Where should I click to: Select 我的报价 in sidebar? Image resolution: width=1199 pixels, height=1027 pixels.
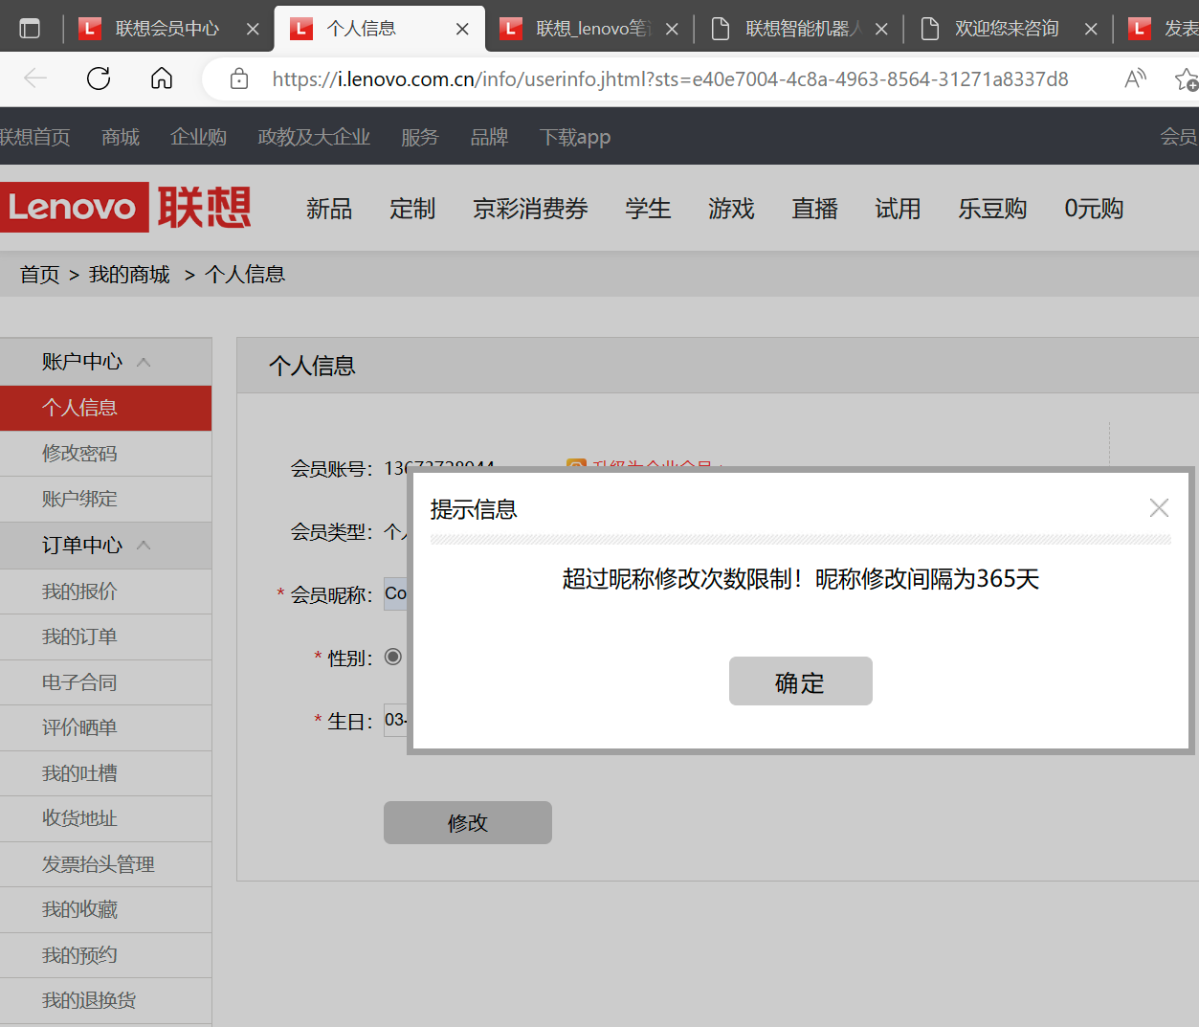tap(105, 592)
